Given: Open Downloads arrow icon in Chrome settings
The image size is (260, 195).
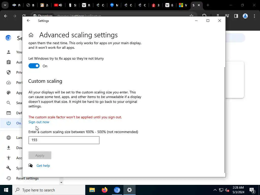Looking at the screenshot, I should 9,148.
